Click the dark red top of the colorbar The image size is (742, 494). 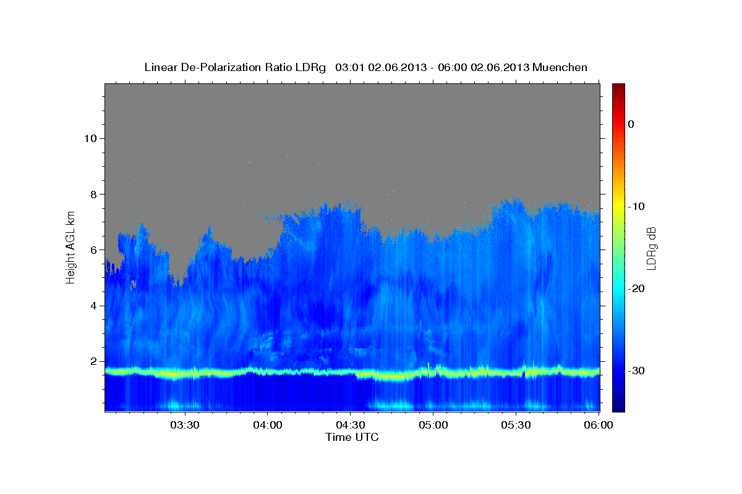618,88
